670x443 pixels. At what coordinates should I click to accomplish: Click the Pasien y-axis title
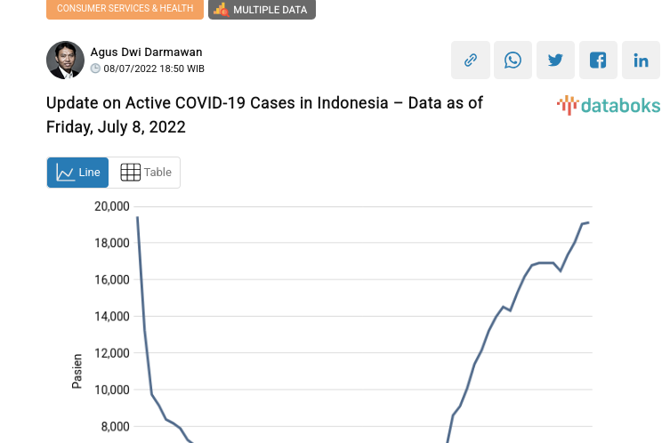pyautogui.click(x=77, y=371)
